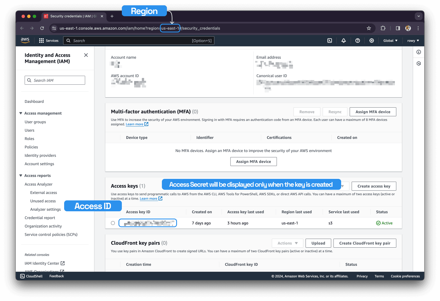Click the Assign MFA device header button
Screen dimensions: 440x301
click(x=373, y=112)
